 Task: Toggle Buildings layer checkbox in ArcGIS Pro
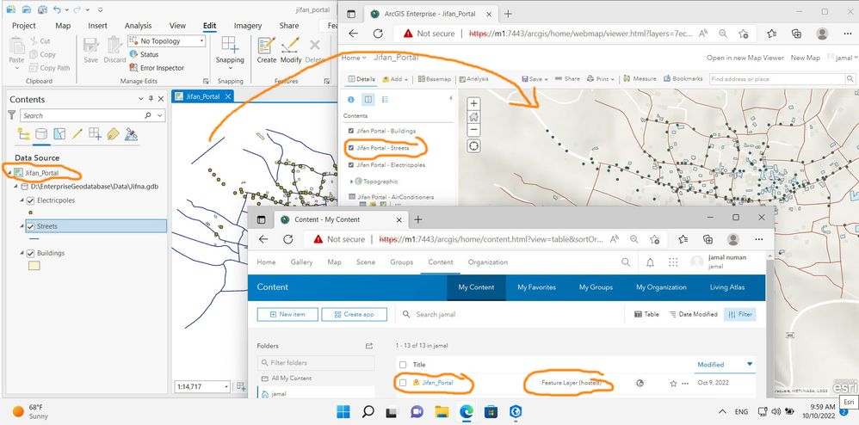[x=30, y=253]
